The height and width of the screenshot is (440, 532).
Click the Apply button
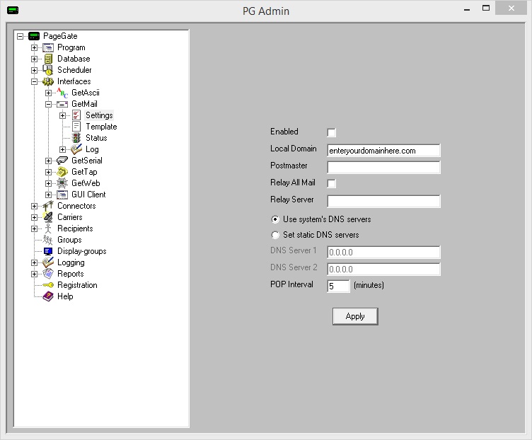tap(355, 316)
